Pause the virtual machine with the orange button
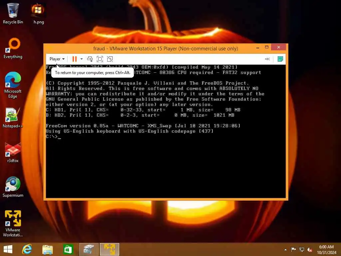The height and width of the screenshot is (256, 341). pos(74,59)
